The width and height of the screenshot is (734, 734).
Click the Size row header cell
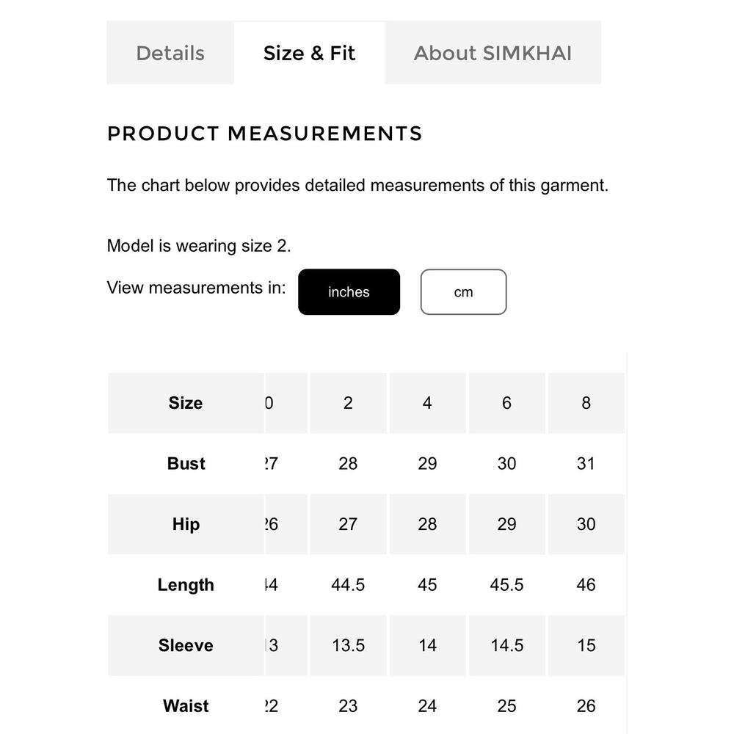click(186, 403)
